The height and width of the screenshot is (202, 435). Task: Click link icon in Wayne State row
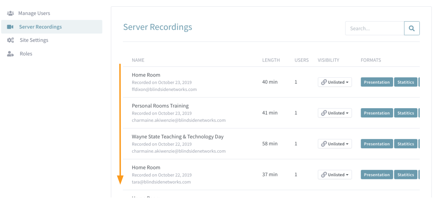point(324,144)
